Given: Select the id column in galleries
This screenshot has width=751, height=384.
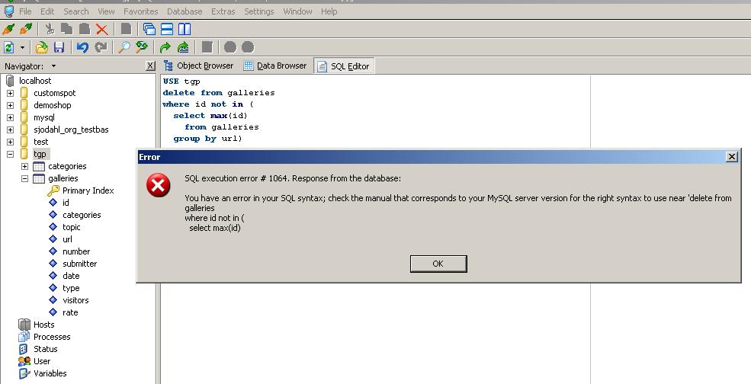Looking at the screenshot, I should pos(66,203).
